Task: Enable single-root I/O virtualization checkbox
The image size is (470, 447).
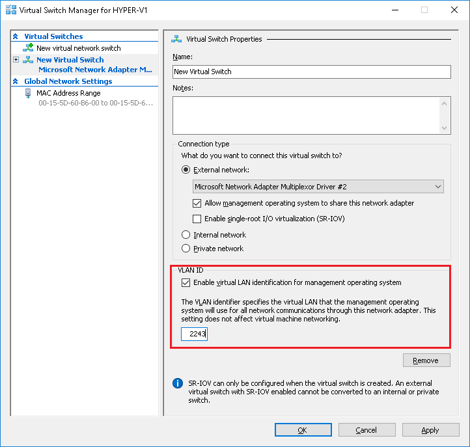Action: (197, 219)
